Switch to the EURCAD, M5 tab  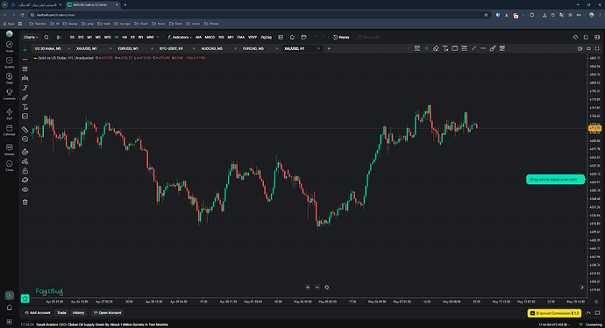(x=253, y=48)
